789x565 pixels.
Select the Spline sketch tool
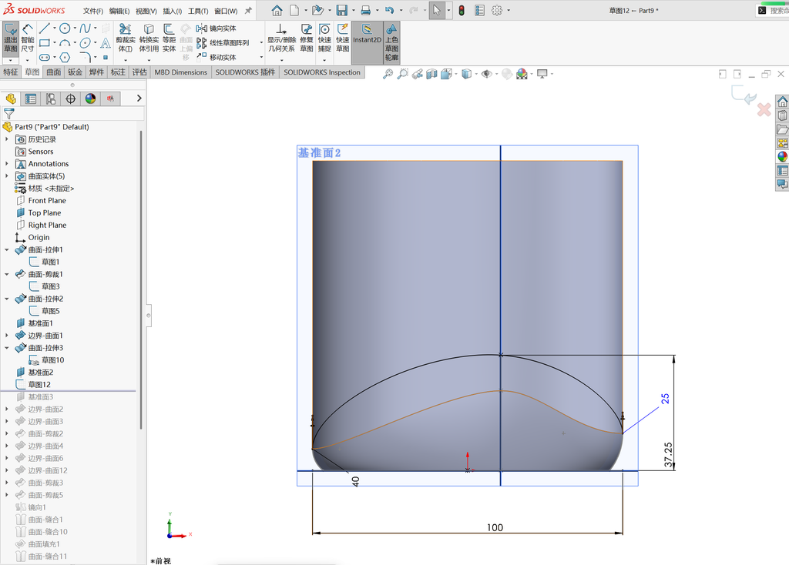[85, 28]
